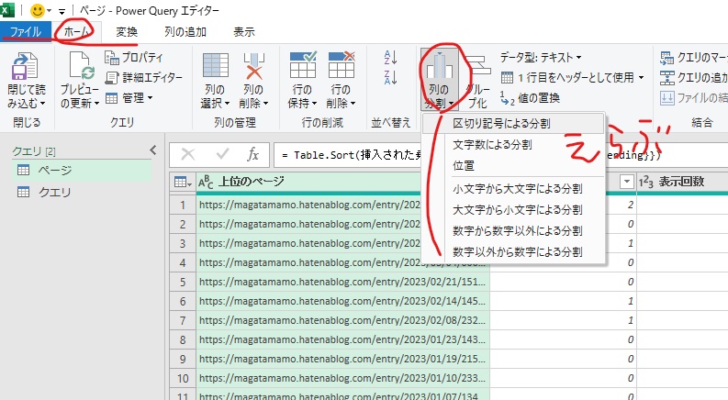Click the 列の選択 icon
This screenshot has height=400, width=728.
(216, 65)
